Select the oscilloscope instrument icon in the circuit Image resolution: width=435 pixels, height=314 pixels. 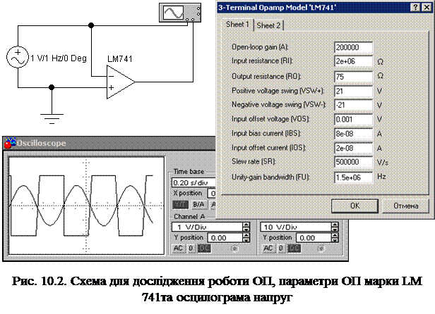point(180,13)
